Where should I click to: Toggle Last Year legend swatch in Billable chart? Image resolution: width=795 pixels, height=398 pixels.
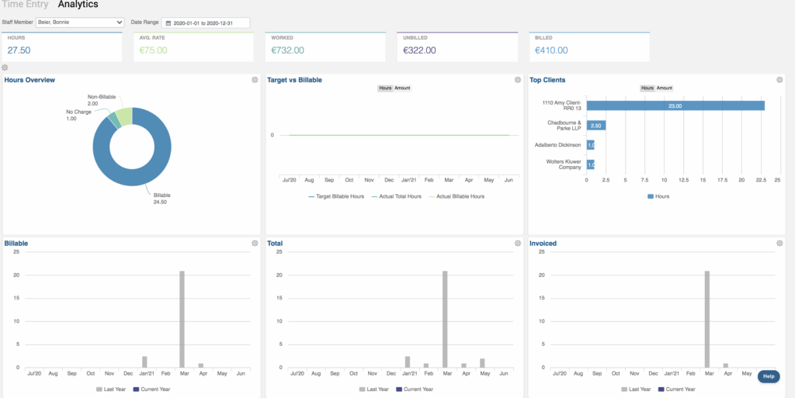coord(100,389)
